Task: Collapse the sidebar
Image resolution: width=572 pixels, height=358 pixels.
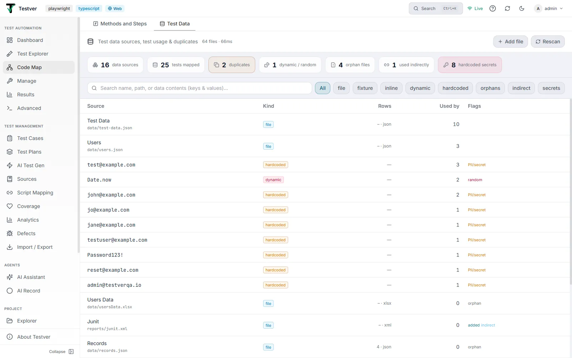Action: pyautogui.click(x=61, y=352)
